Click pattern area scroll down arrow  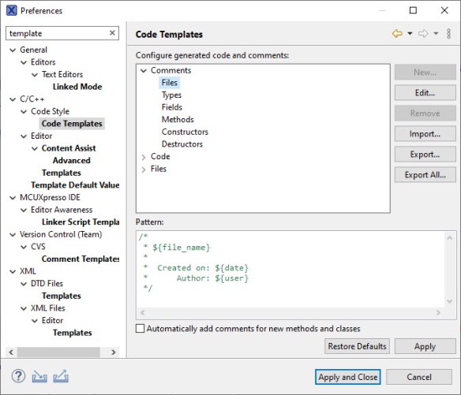tap(449, 301)
